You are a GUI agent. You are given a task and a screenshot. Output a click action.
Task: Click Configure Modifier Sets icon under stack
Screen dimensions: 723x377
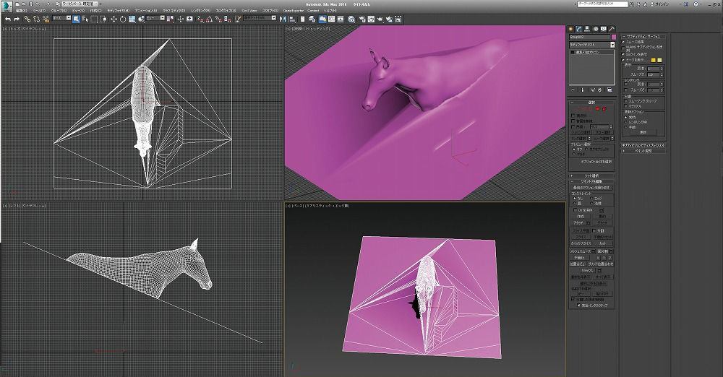[609, 90]
